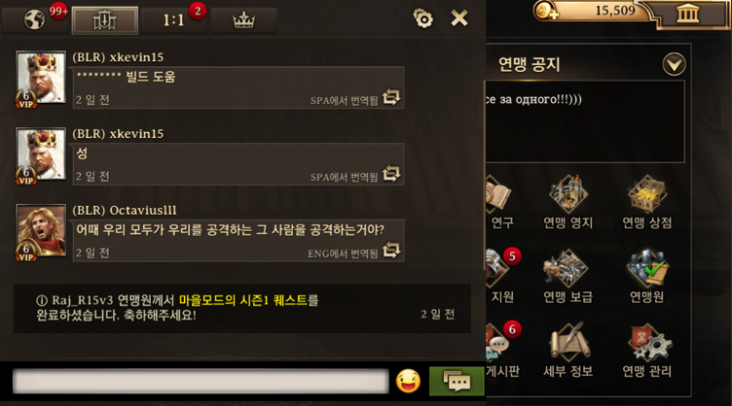Viewport: 732px width, 406px height.
Task: Open 연맹 영지 alliance territory icon
Action: click(568, 193)
